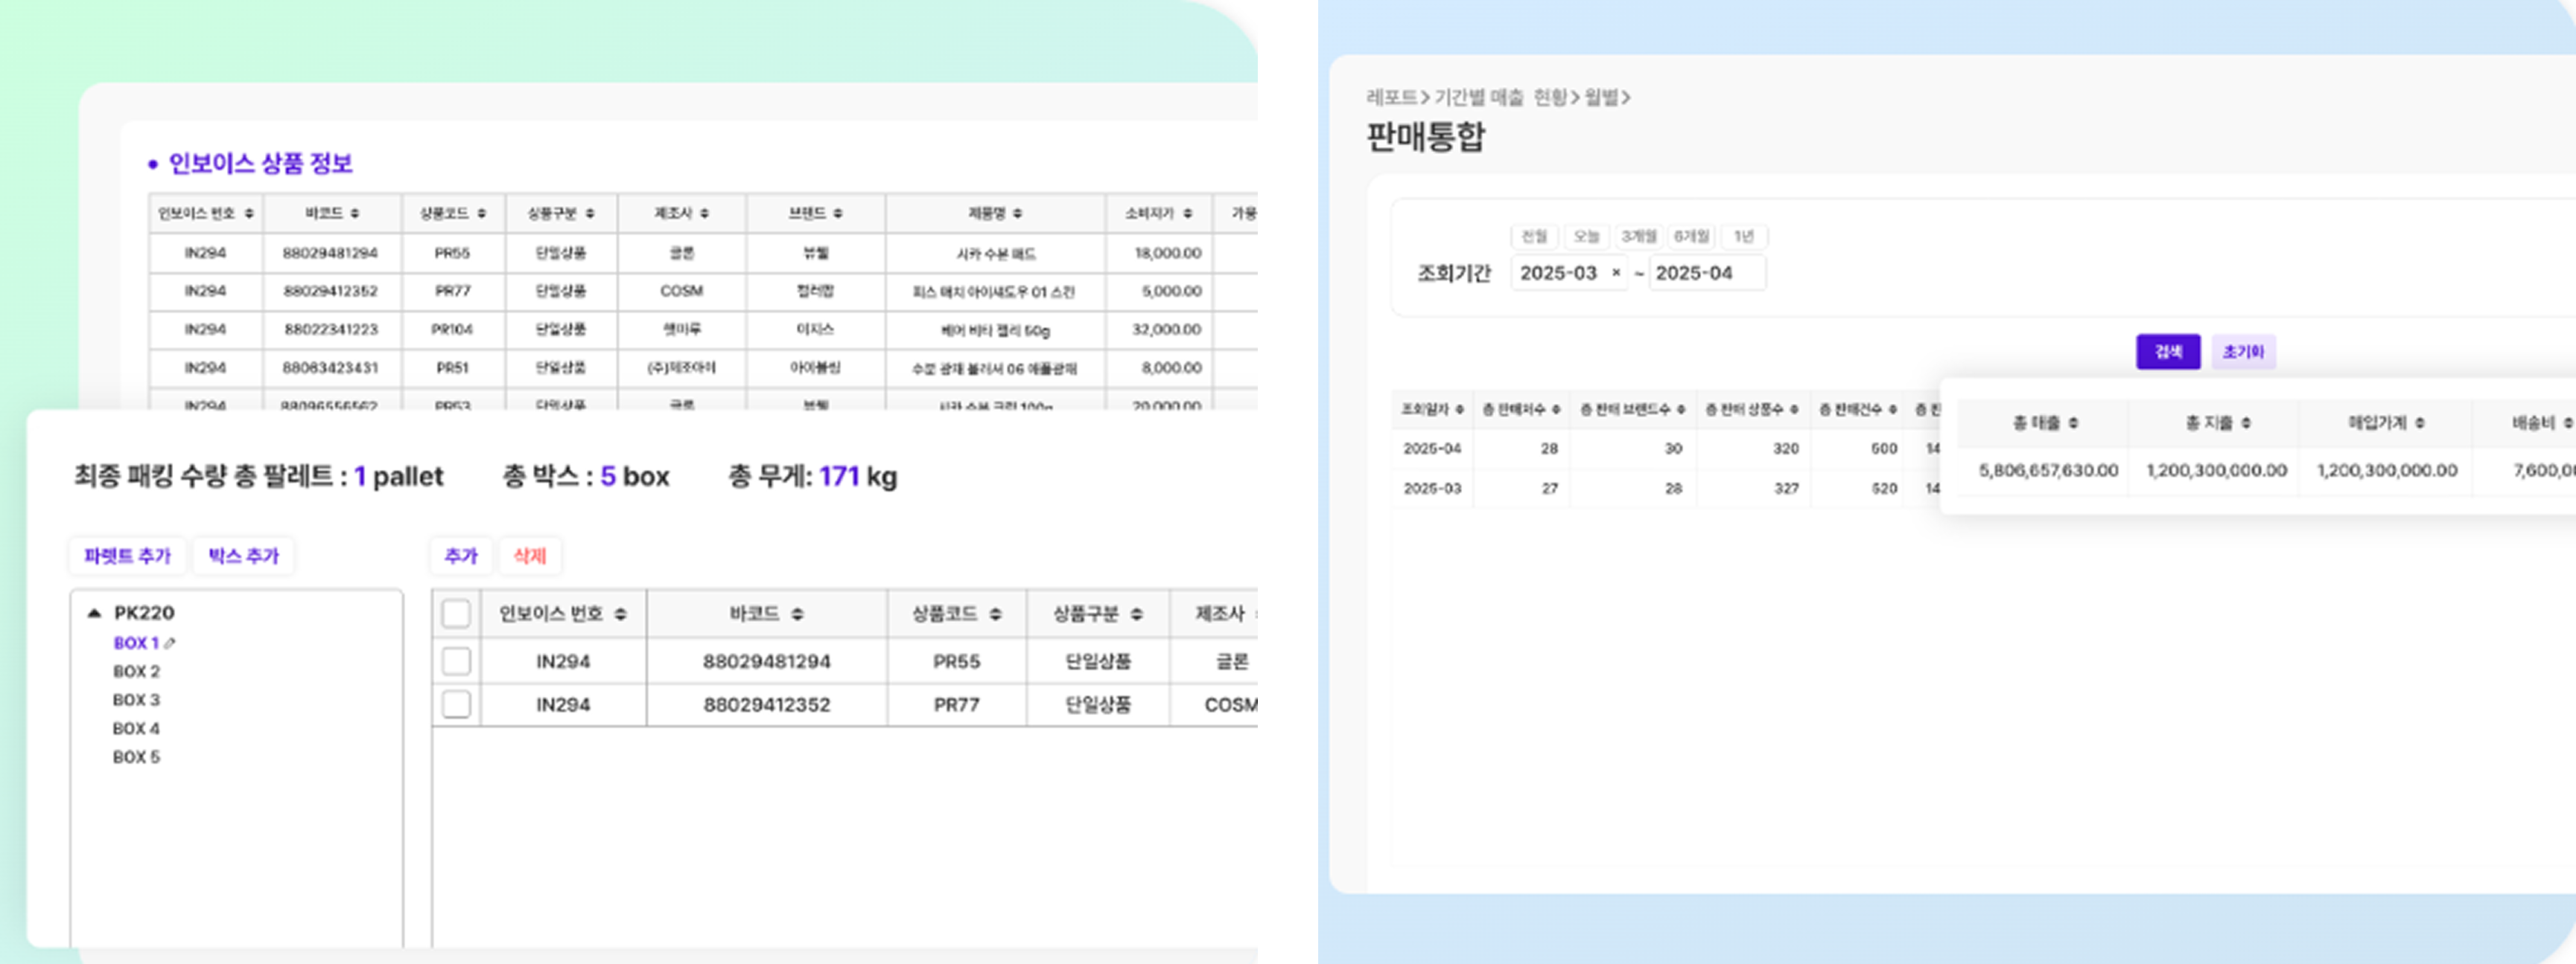Check the row checkbox for barcode 88029412352

(456, 704)
